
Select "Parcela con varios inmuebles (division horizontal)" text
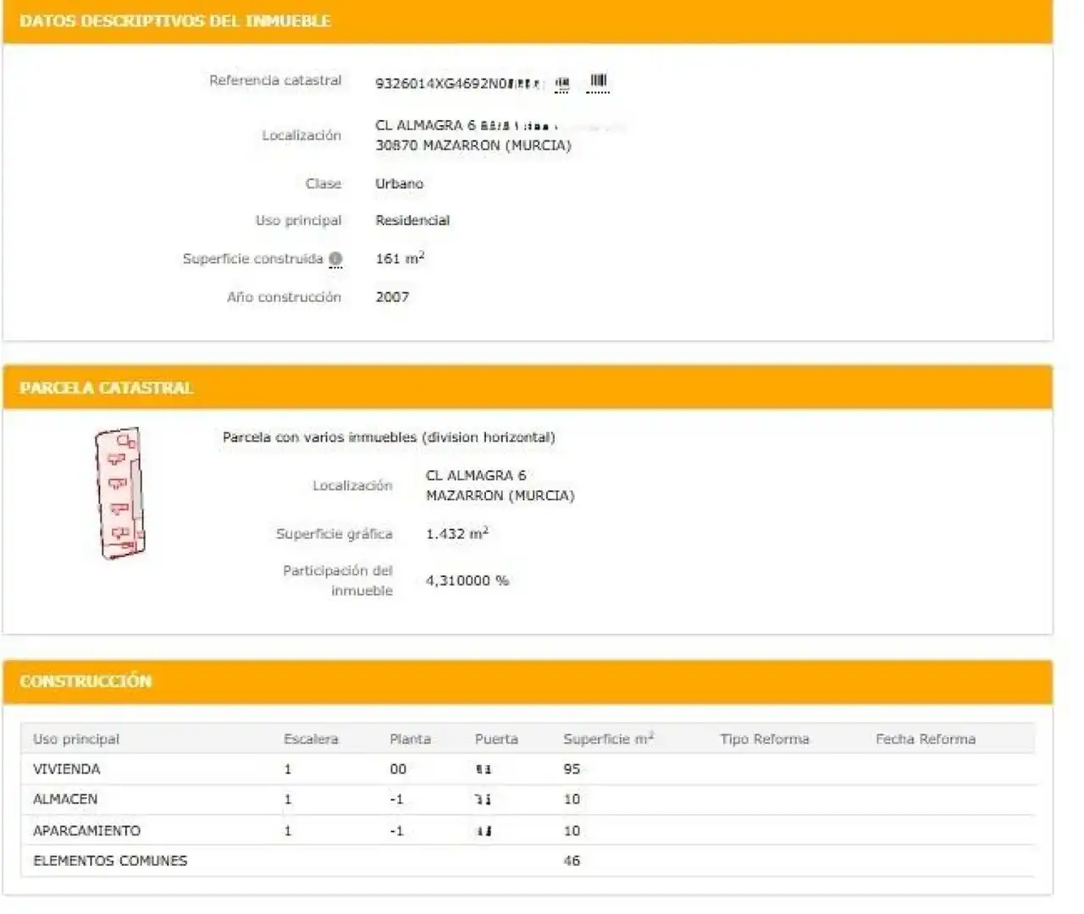click(389, 438)
